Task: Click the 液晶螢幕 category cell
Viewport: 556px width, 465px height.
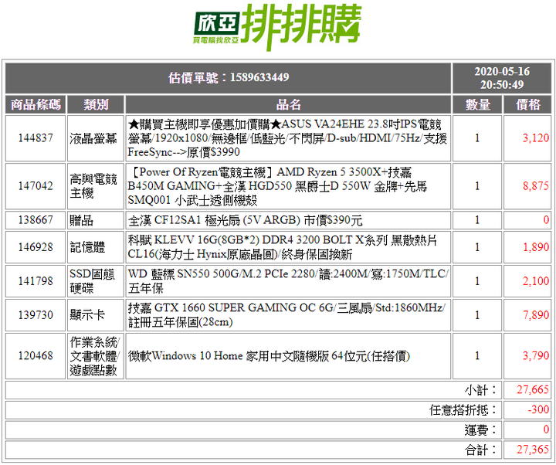Action: click(96, 138)
